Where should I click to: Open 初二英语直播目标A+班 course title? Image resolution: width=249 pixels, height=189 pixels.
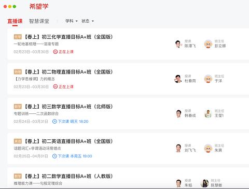click(68, 141)
